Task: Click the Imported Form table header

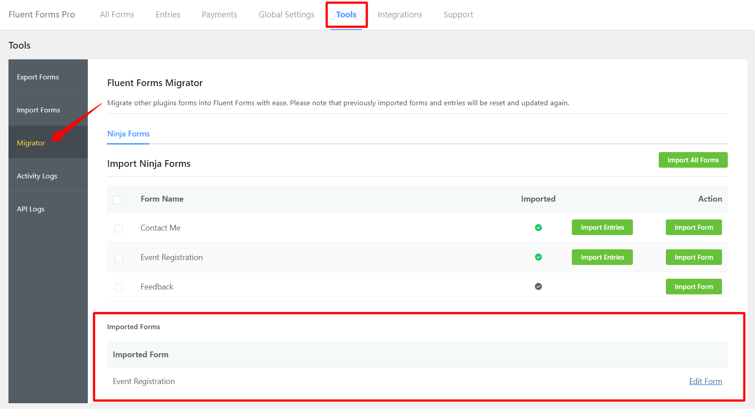Action: pos(140,355)
